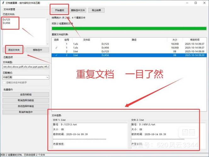Click the 取消选择当前组 button
Screen dimensions: 209x157
26,100
